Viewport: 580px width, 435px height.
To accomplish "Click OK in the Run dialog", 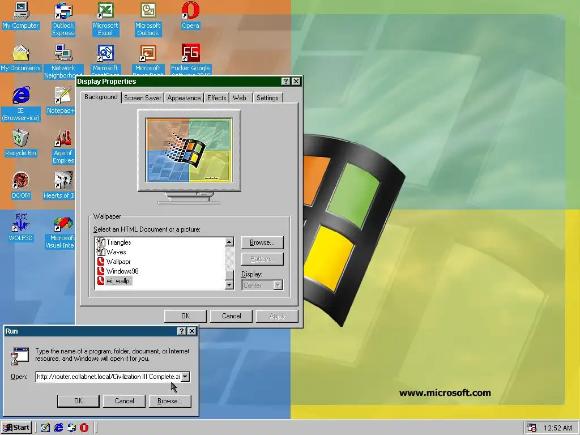I will [x=78, y=401].
